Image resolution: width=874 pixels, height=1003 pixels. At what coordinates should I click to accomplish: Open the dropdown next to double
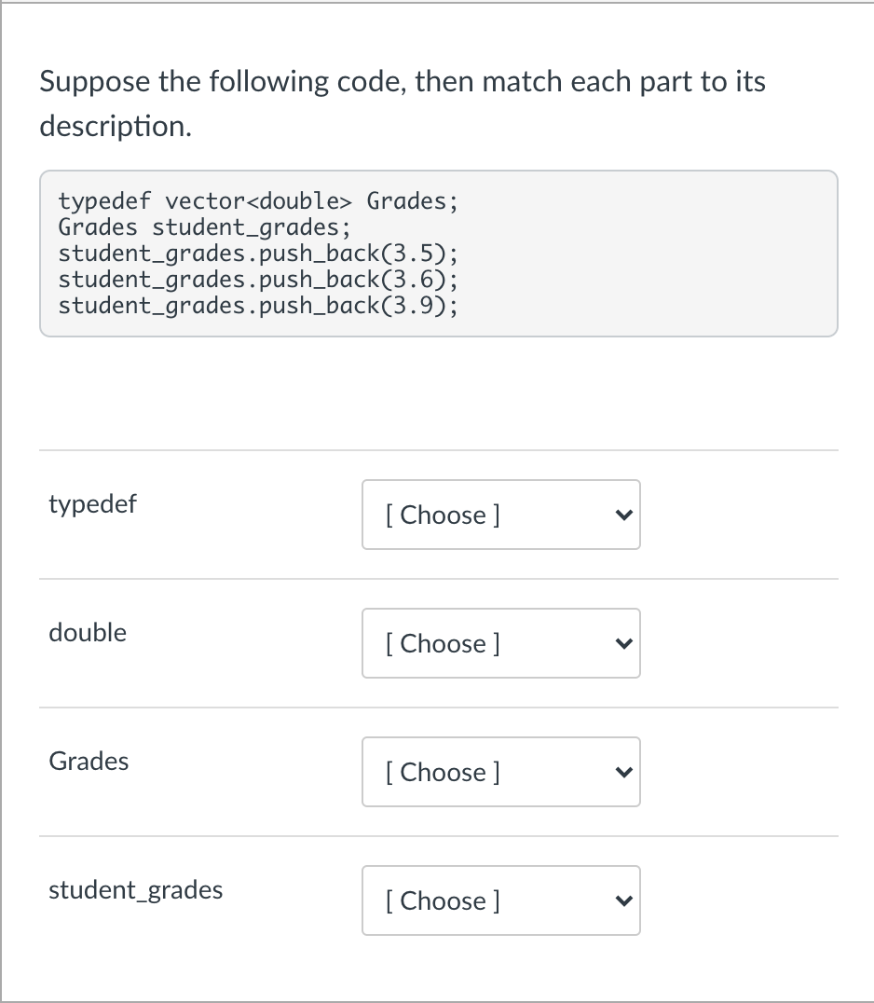pos(500,643)
